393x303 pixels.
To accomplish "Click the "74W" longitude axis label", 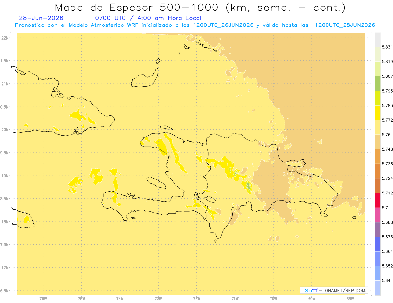I will pos(120,299).
